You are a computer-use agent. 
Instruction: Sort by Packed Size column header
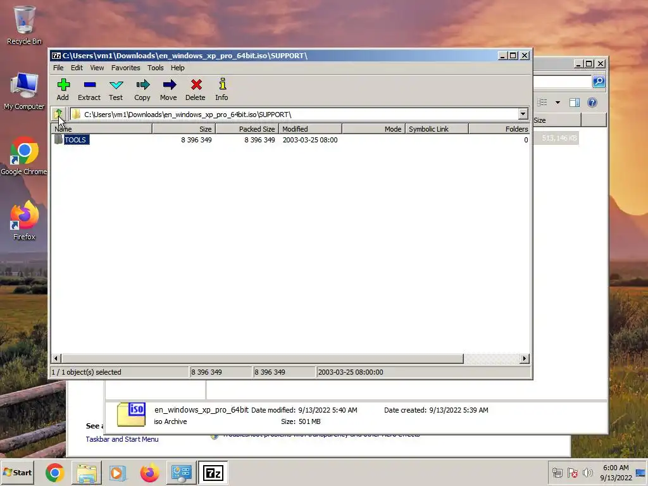pyautogui.click(x=247, y=129)
